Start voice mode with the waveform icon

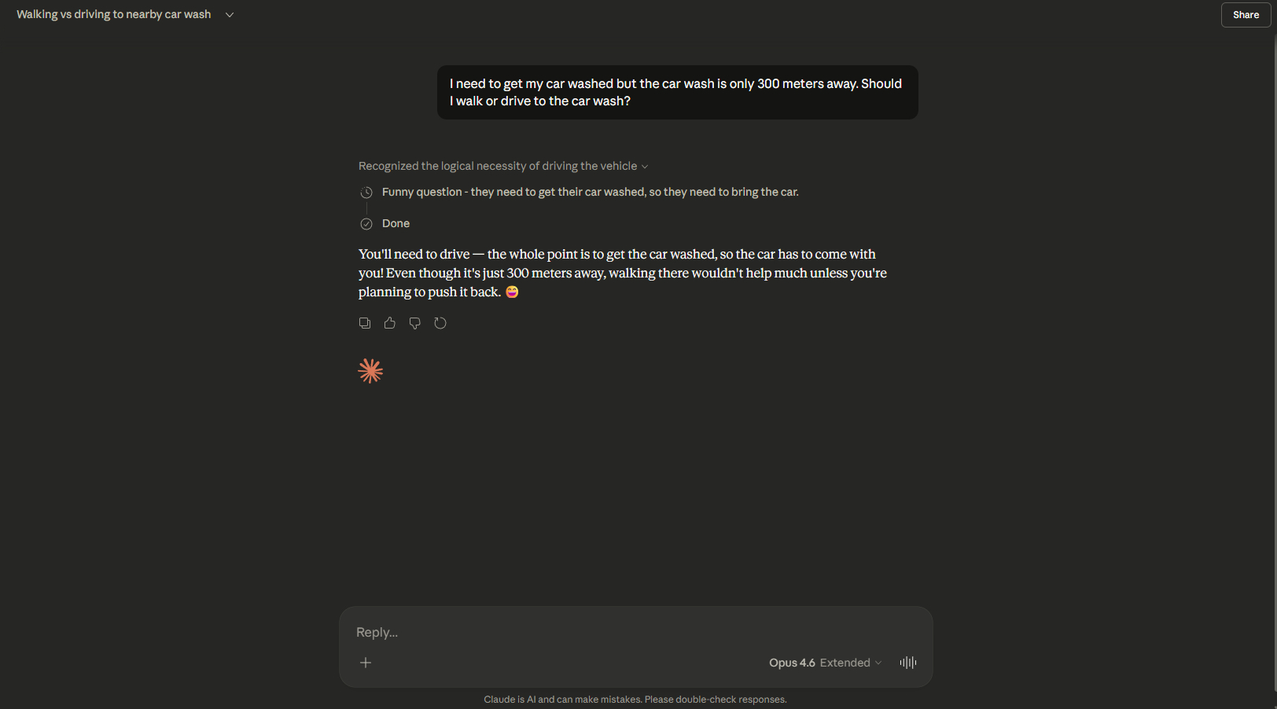point(908,663)
